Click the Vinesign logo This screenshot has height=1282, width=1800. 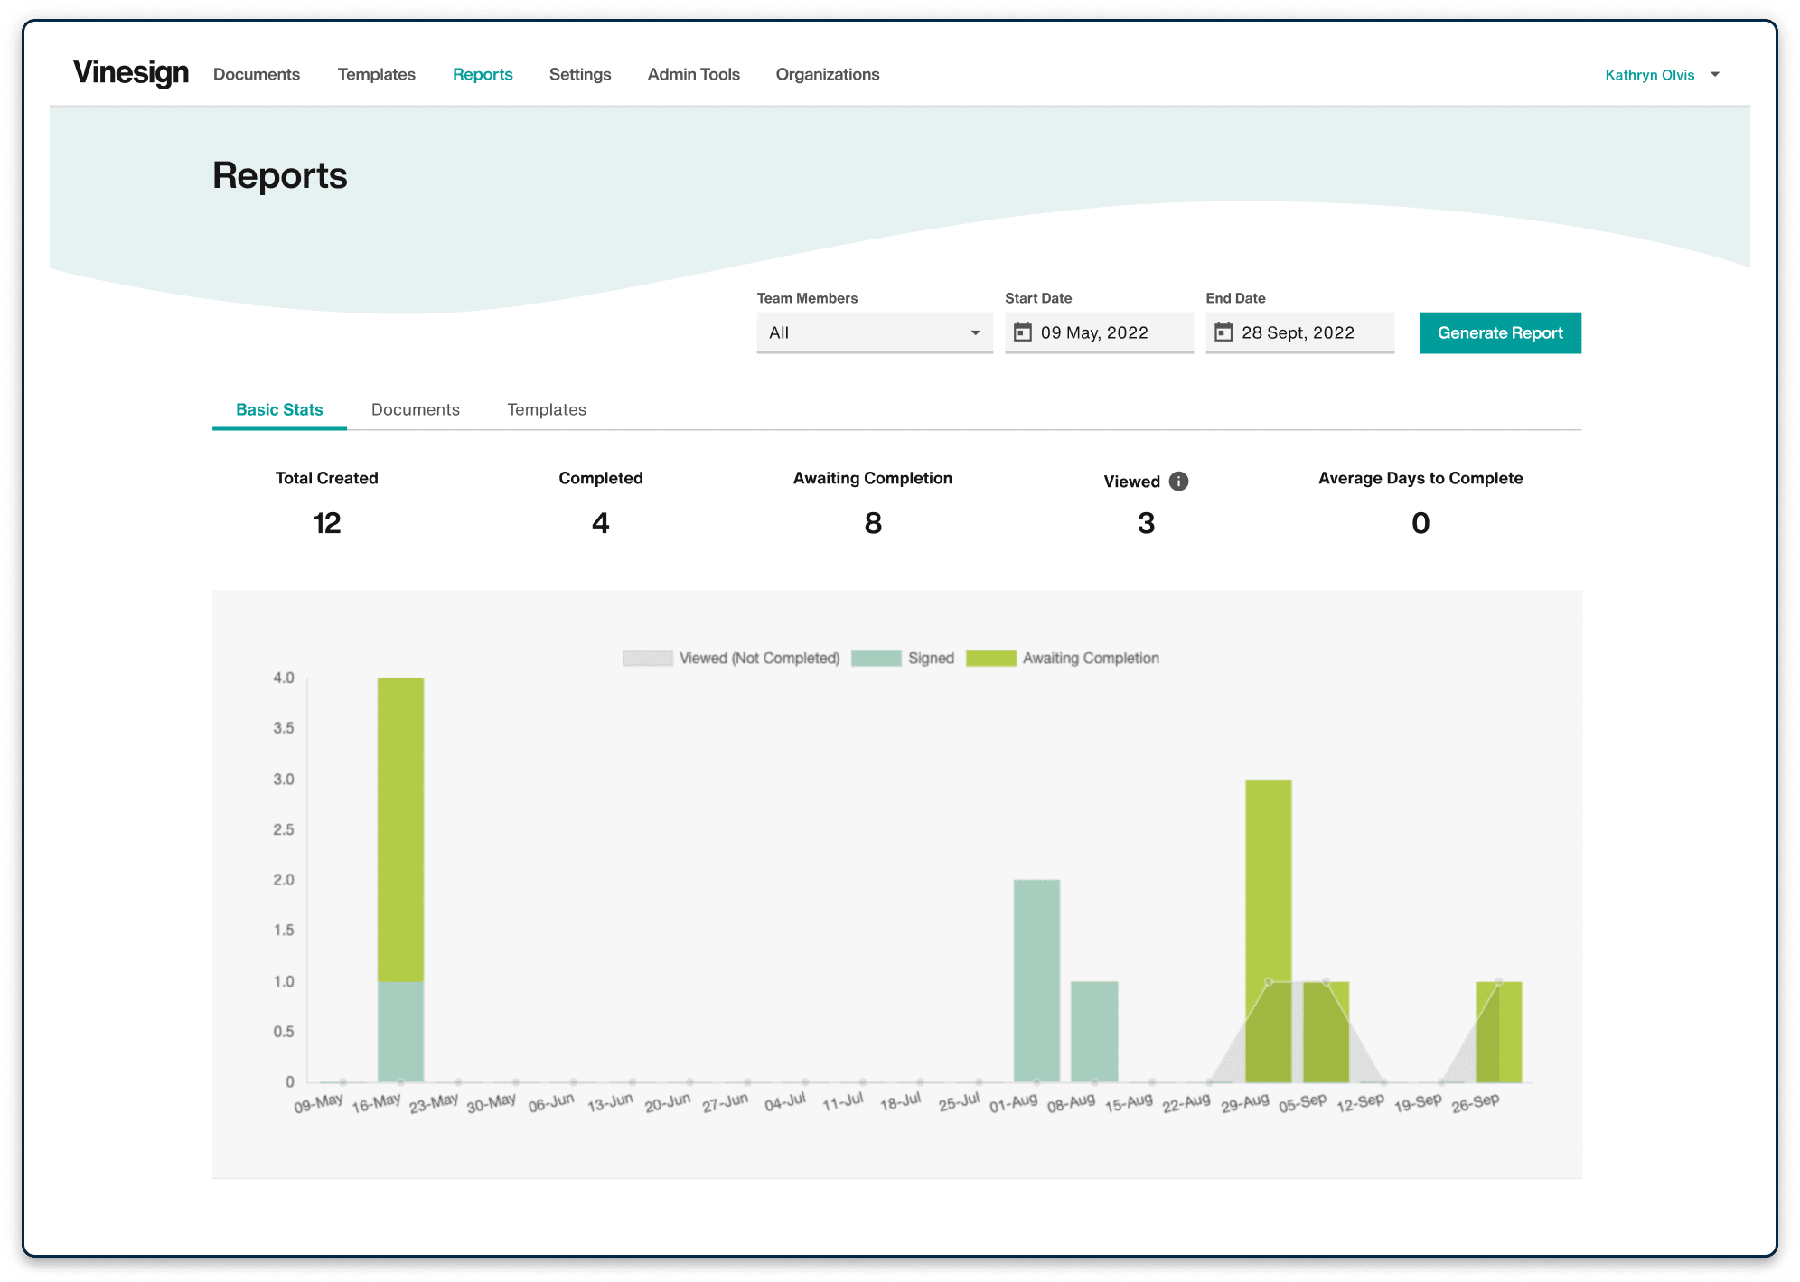tap(131, 73)
